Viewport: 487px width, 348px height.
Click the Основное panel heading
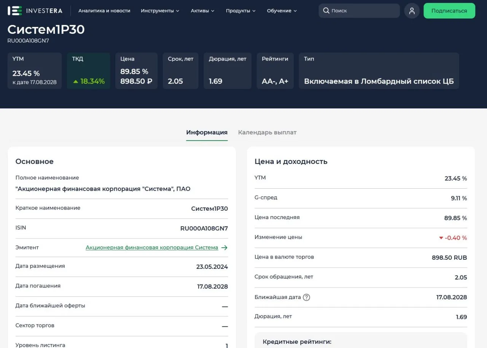click(35, 162)
